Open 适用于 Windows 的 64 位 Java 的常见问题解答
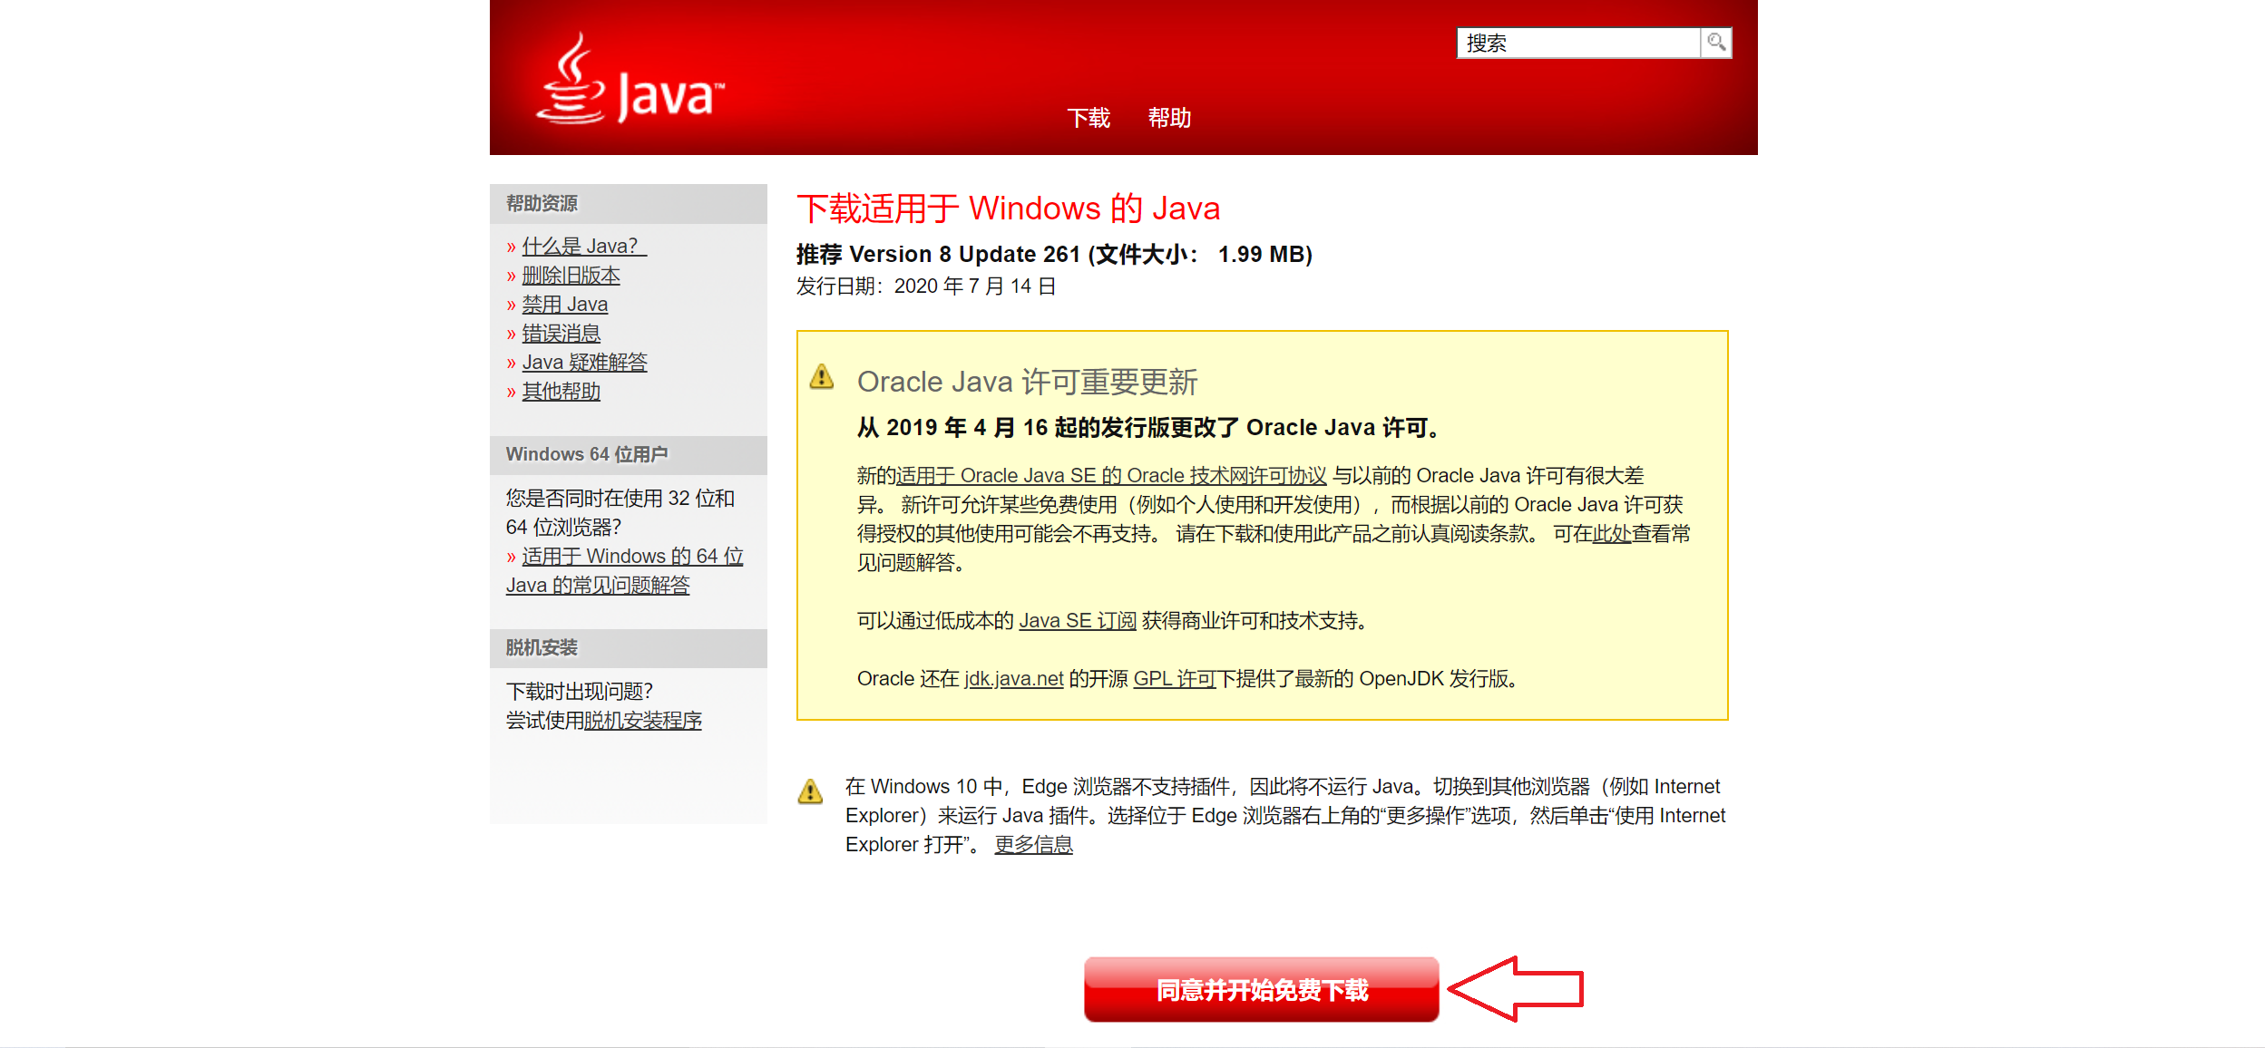The image size is (2265, 1048). click(x=625, y=570)
